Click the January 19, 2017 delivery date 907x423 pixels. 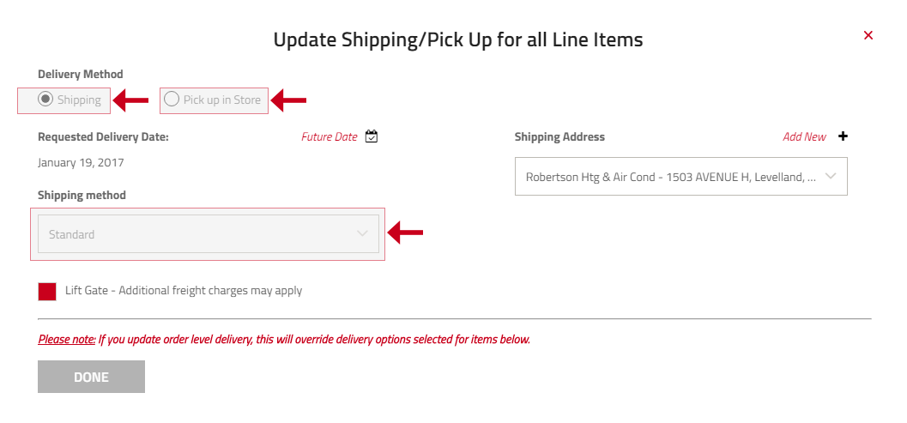[81, 163]
